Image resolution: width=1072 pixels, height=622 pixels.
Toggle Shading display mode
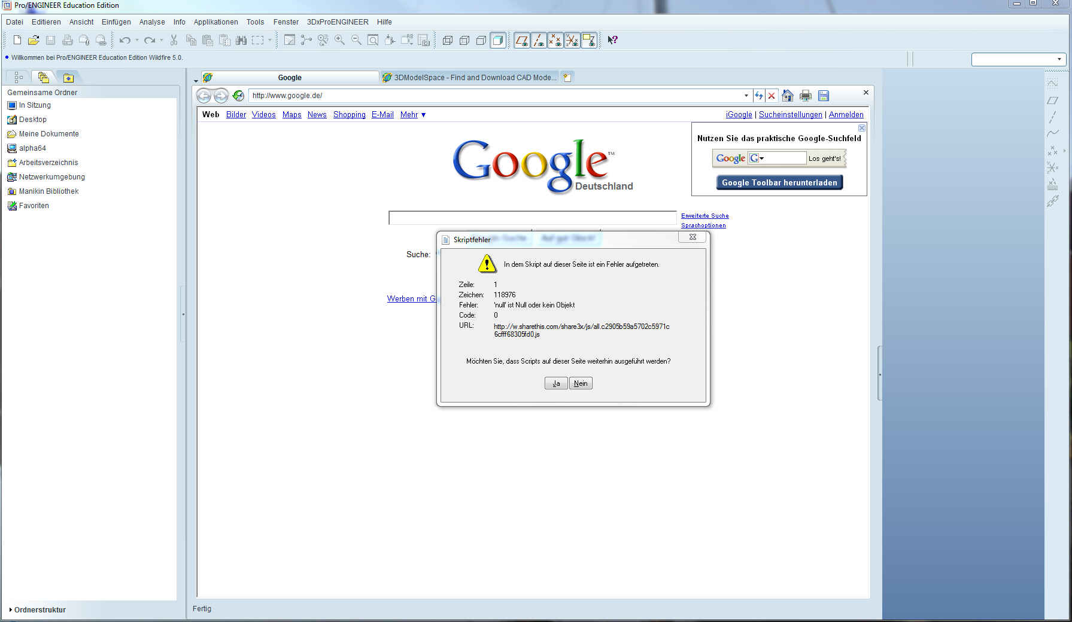tap(497, 40)
